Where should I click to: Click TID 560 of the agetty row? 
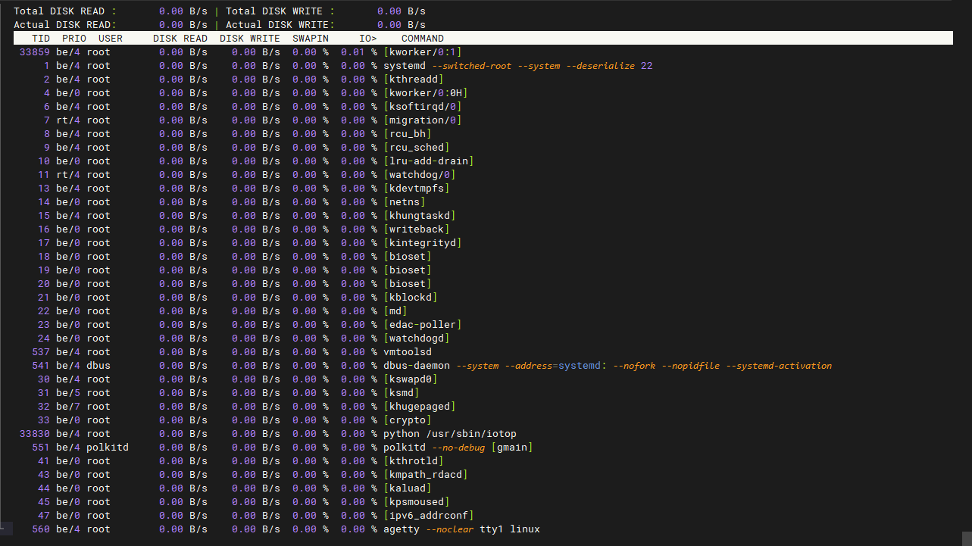pos(41,529)
